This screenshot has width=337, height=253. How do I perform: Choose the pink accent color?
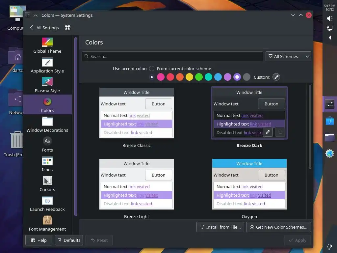(x=161, y=77)
